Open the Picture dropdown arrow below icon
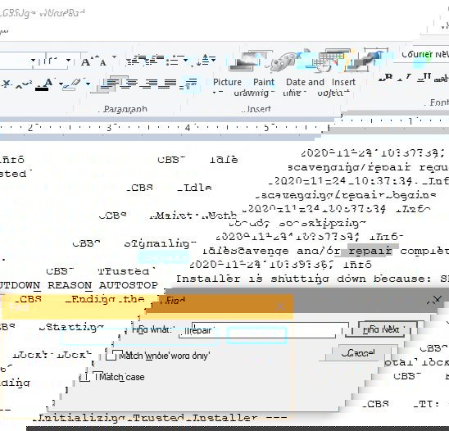 (218, 93)
